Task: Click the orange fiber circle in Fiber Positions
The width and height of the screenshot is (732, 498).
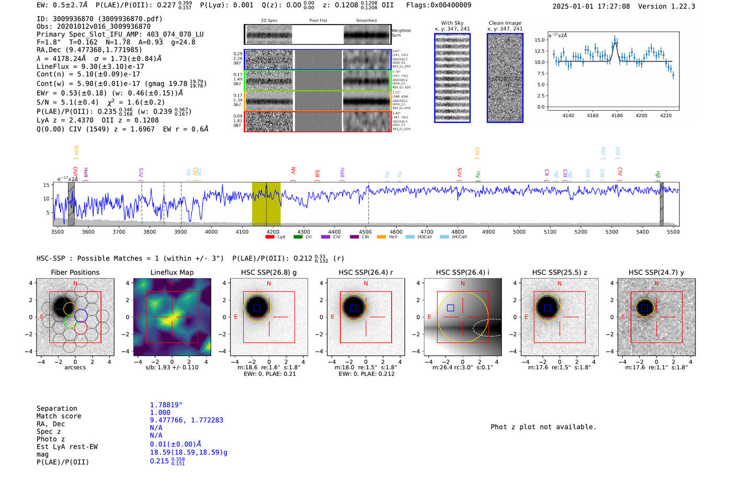Action: pos(70,308)
